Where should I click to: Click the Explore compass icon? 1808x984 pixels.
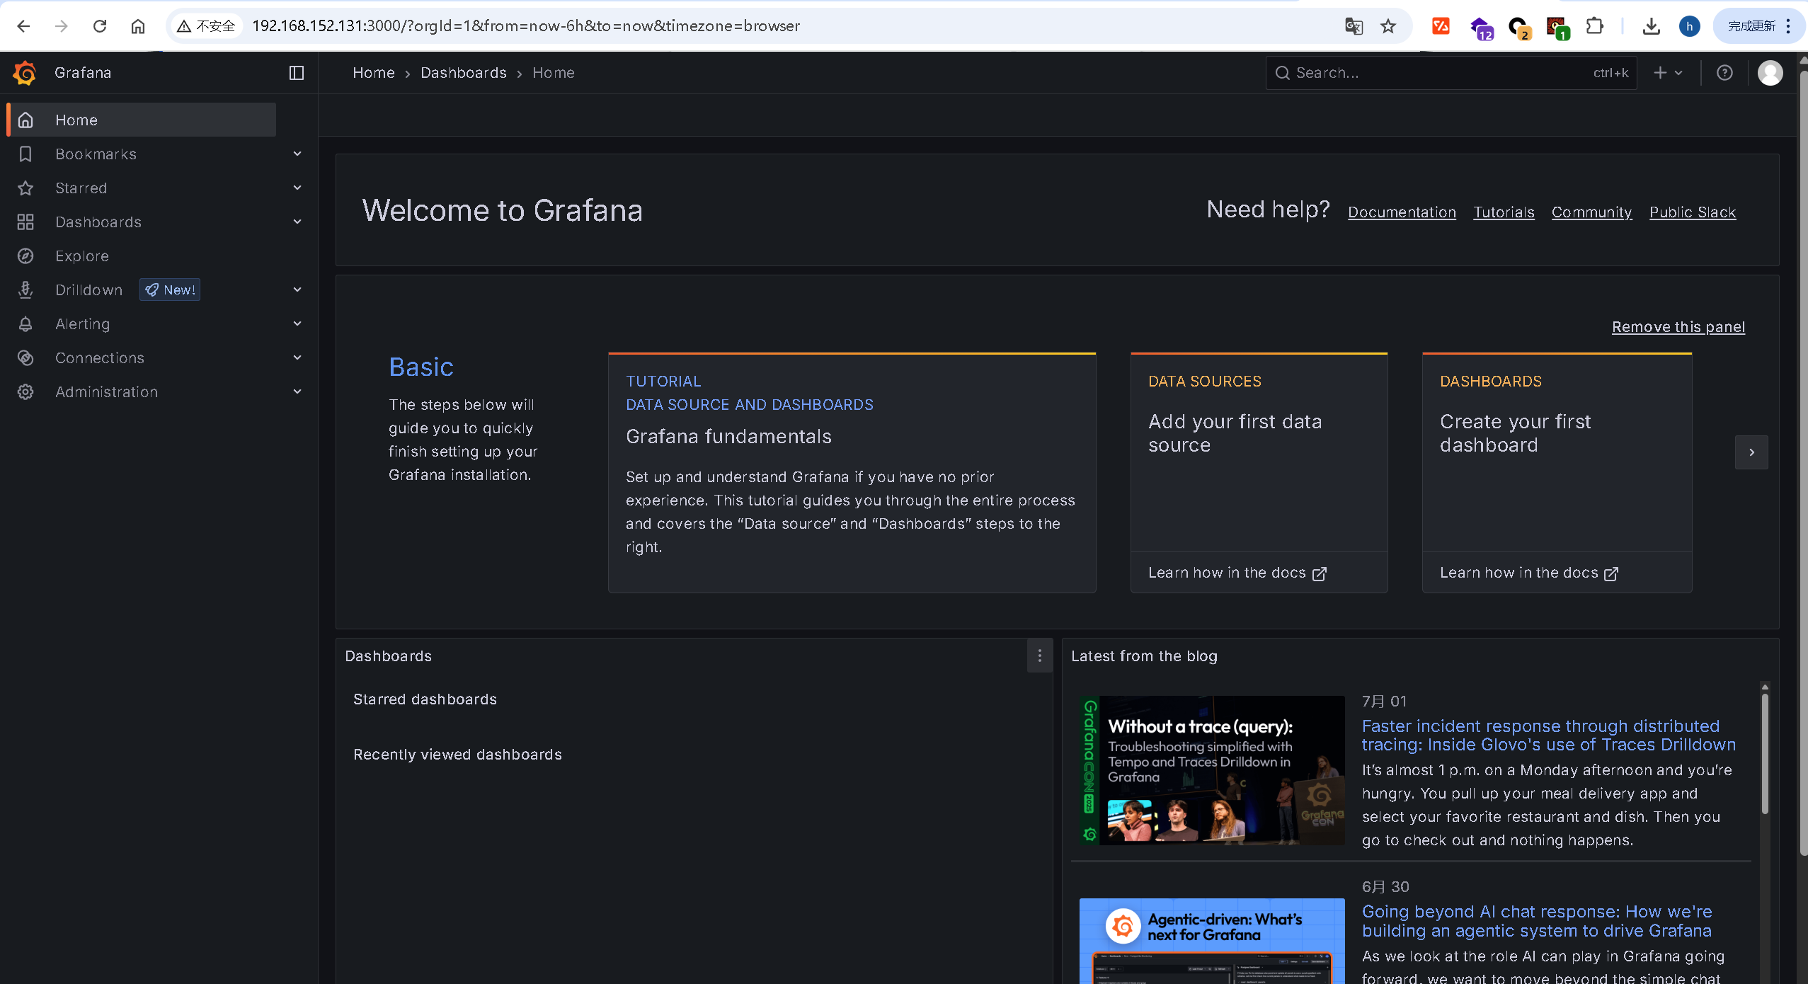(25, 256)
